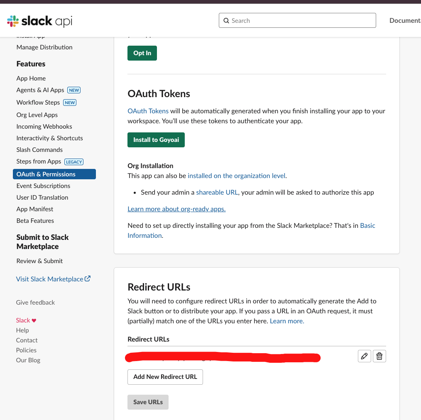Open the Contact link
Screen dimensions: 421x420
[27, 340]
